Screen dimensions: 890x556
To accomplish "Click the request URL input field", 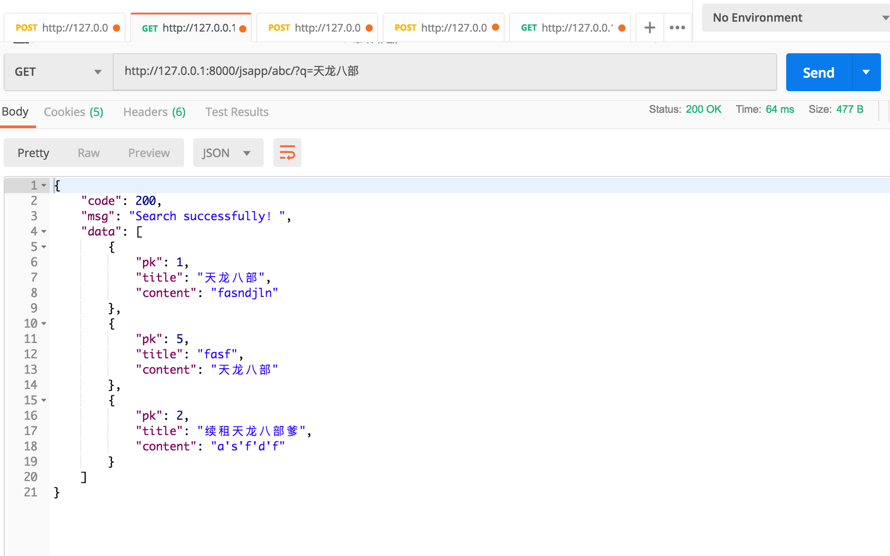I will click(x=444, y=71).
